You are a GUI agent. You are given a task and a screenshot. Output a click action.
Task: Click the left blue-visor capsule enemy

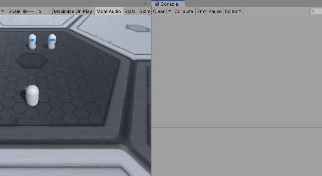point(32,42)
